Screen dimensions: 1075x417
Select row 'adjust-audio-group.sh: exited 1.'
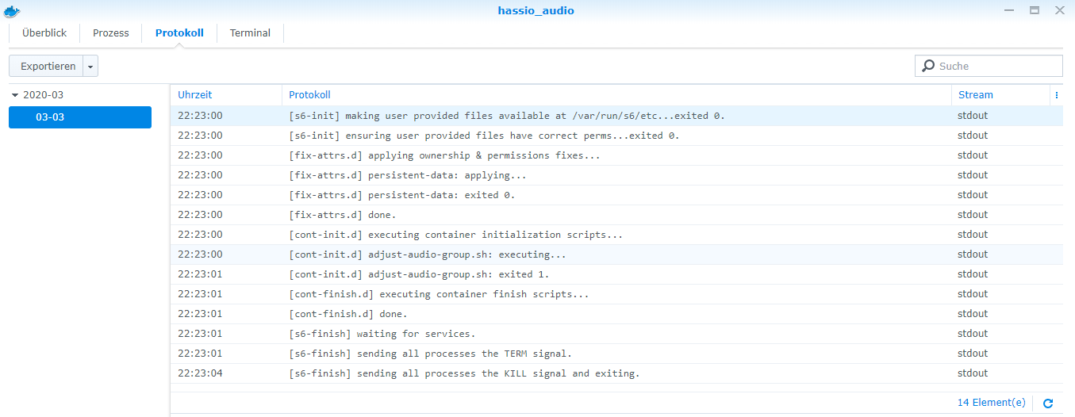tap(616, 274)
